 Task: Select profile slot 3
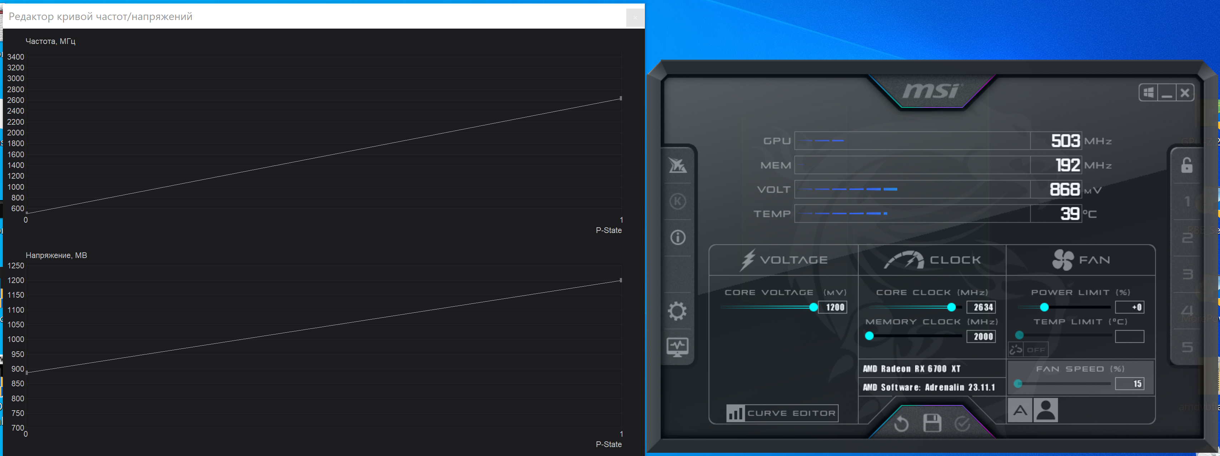(1187, 274)
